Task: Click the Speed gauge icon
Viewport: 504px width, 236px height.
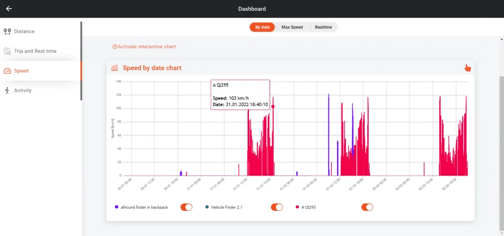Action: pyautogui.click(x=7, y=71)
